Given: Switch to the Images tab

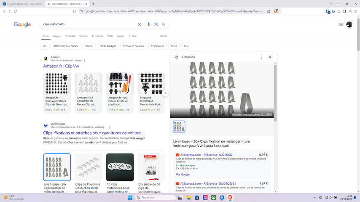Looking at the screenshot, I should 57,36.
